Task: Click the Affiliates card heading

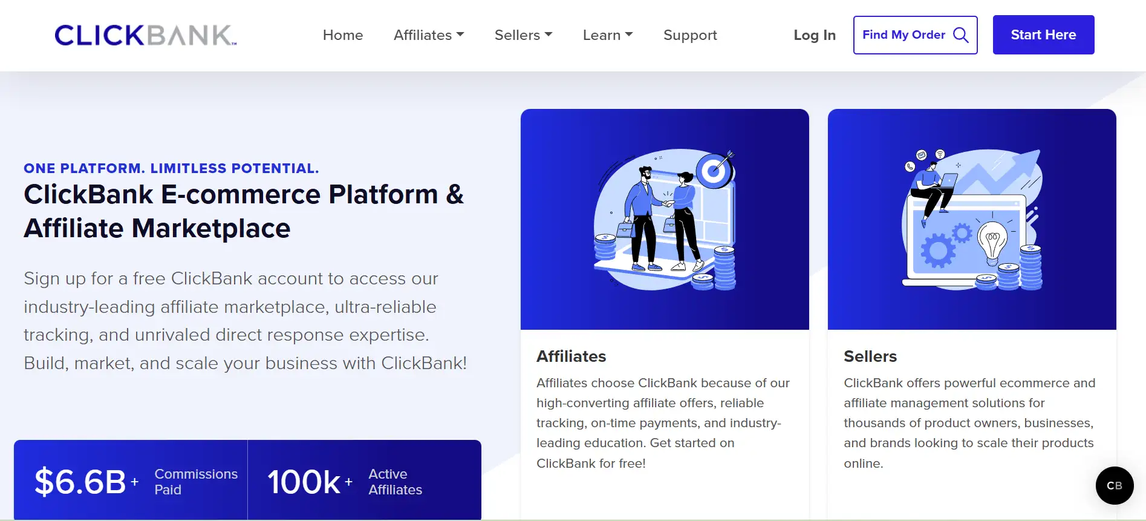Action: (x=571, y=356)
